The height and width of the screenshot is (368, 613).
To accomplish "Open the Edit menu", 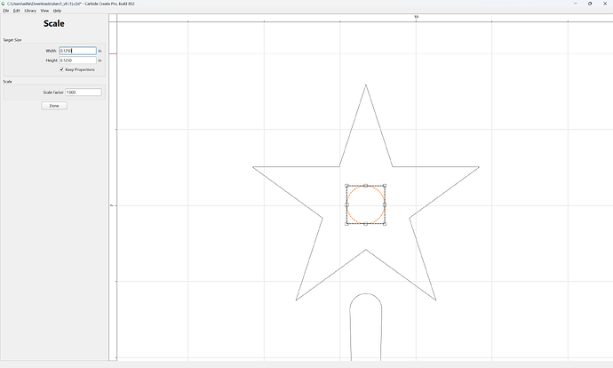I will point(16,11).
